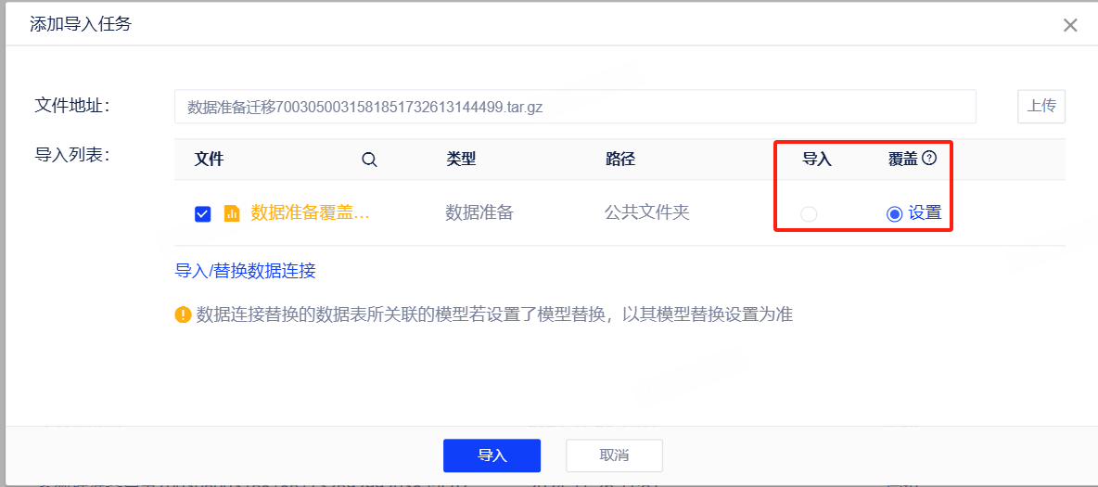Uncheck the 数据准备覆盖 file checkbox
The height and width of the screenshot is (487, 1098).
202,214
